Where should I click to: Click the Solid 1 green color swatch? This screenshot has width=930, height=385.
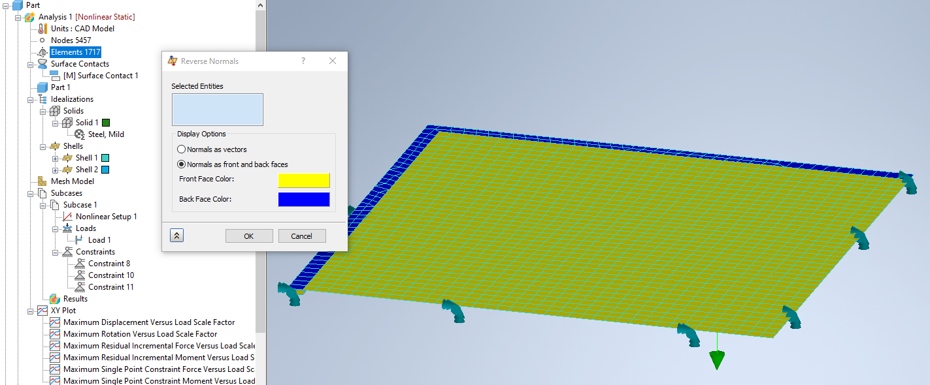(x=105, y=123)
